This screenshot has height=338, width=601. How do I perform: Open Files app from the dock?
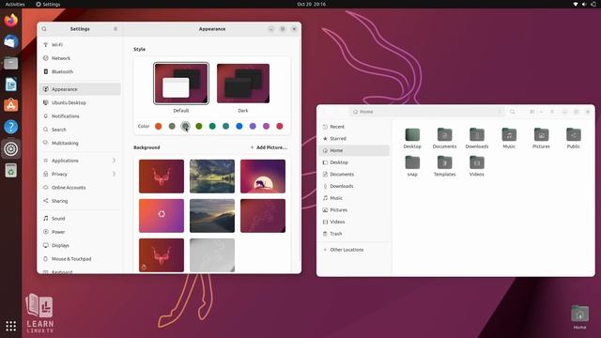coord(10,63)
